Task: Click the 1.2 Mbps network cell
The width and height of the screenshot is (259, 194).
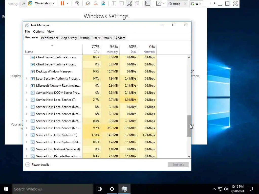Action: click(x=147, y=135)
